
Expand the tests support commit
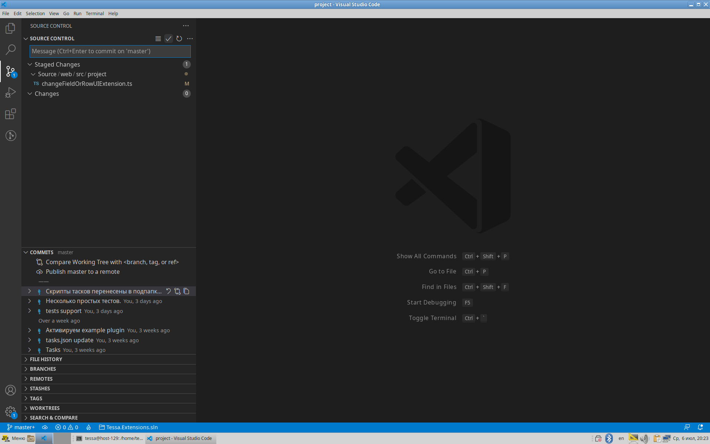30,311
